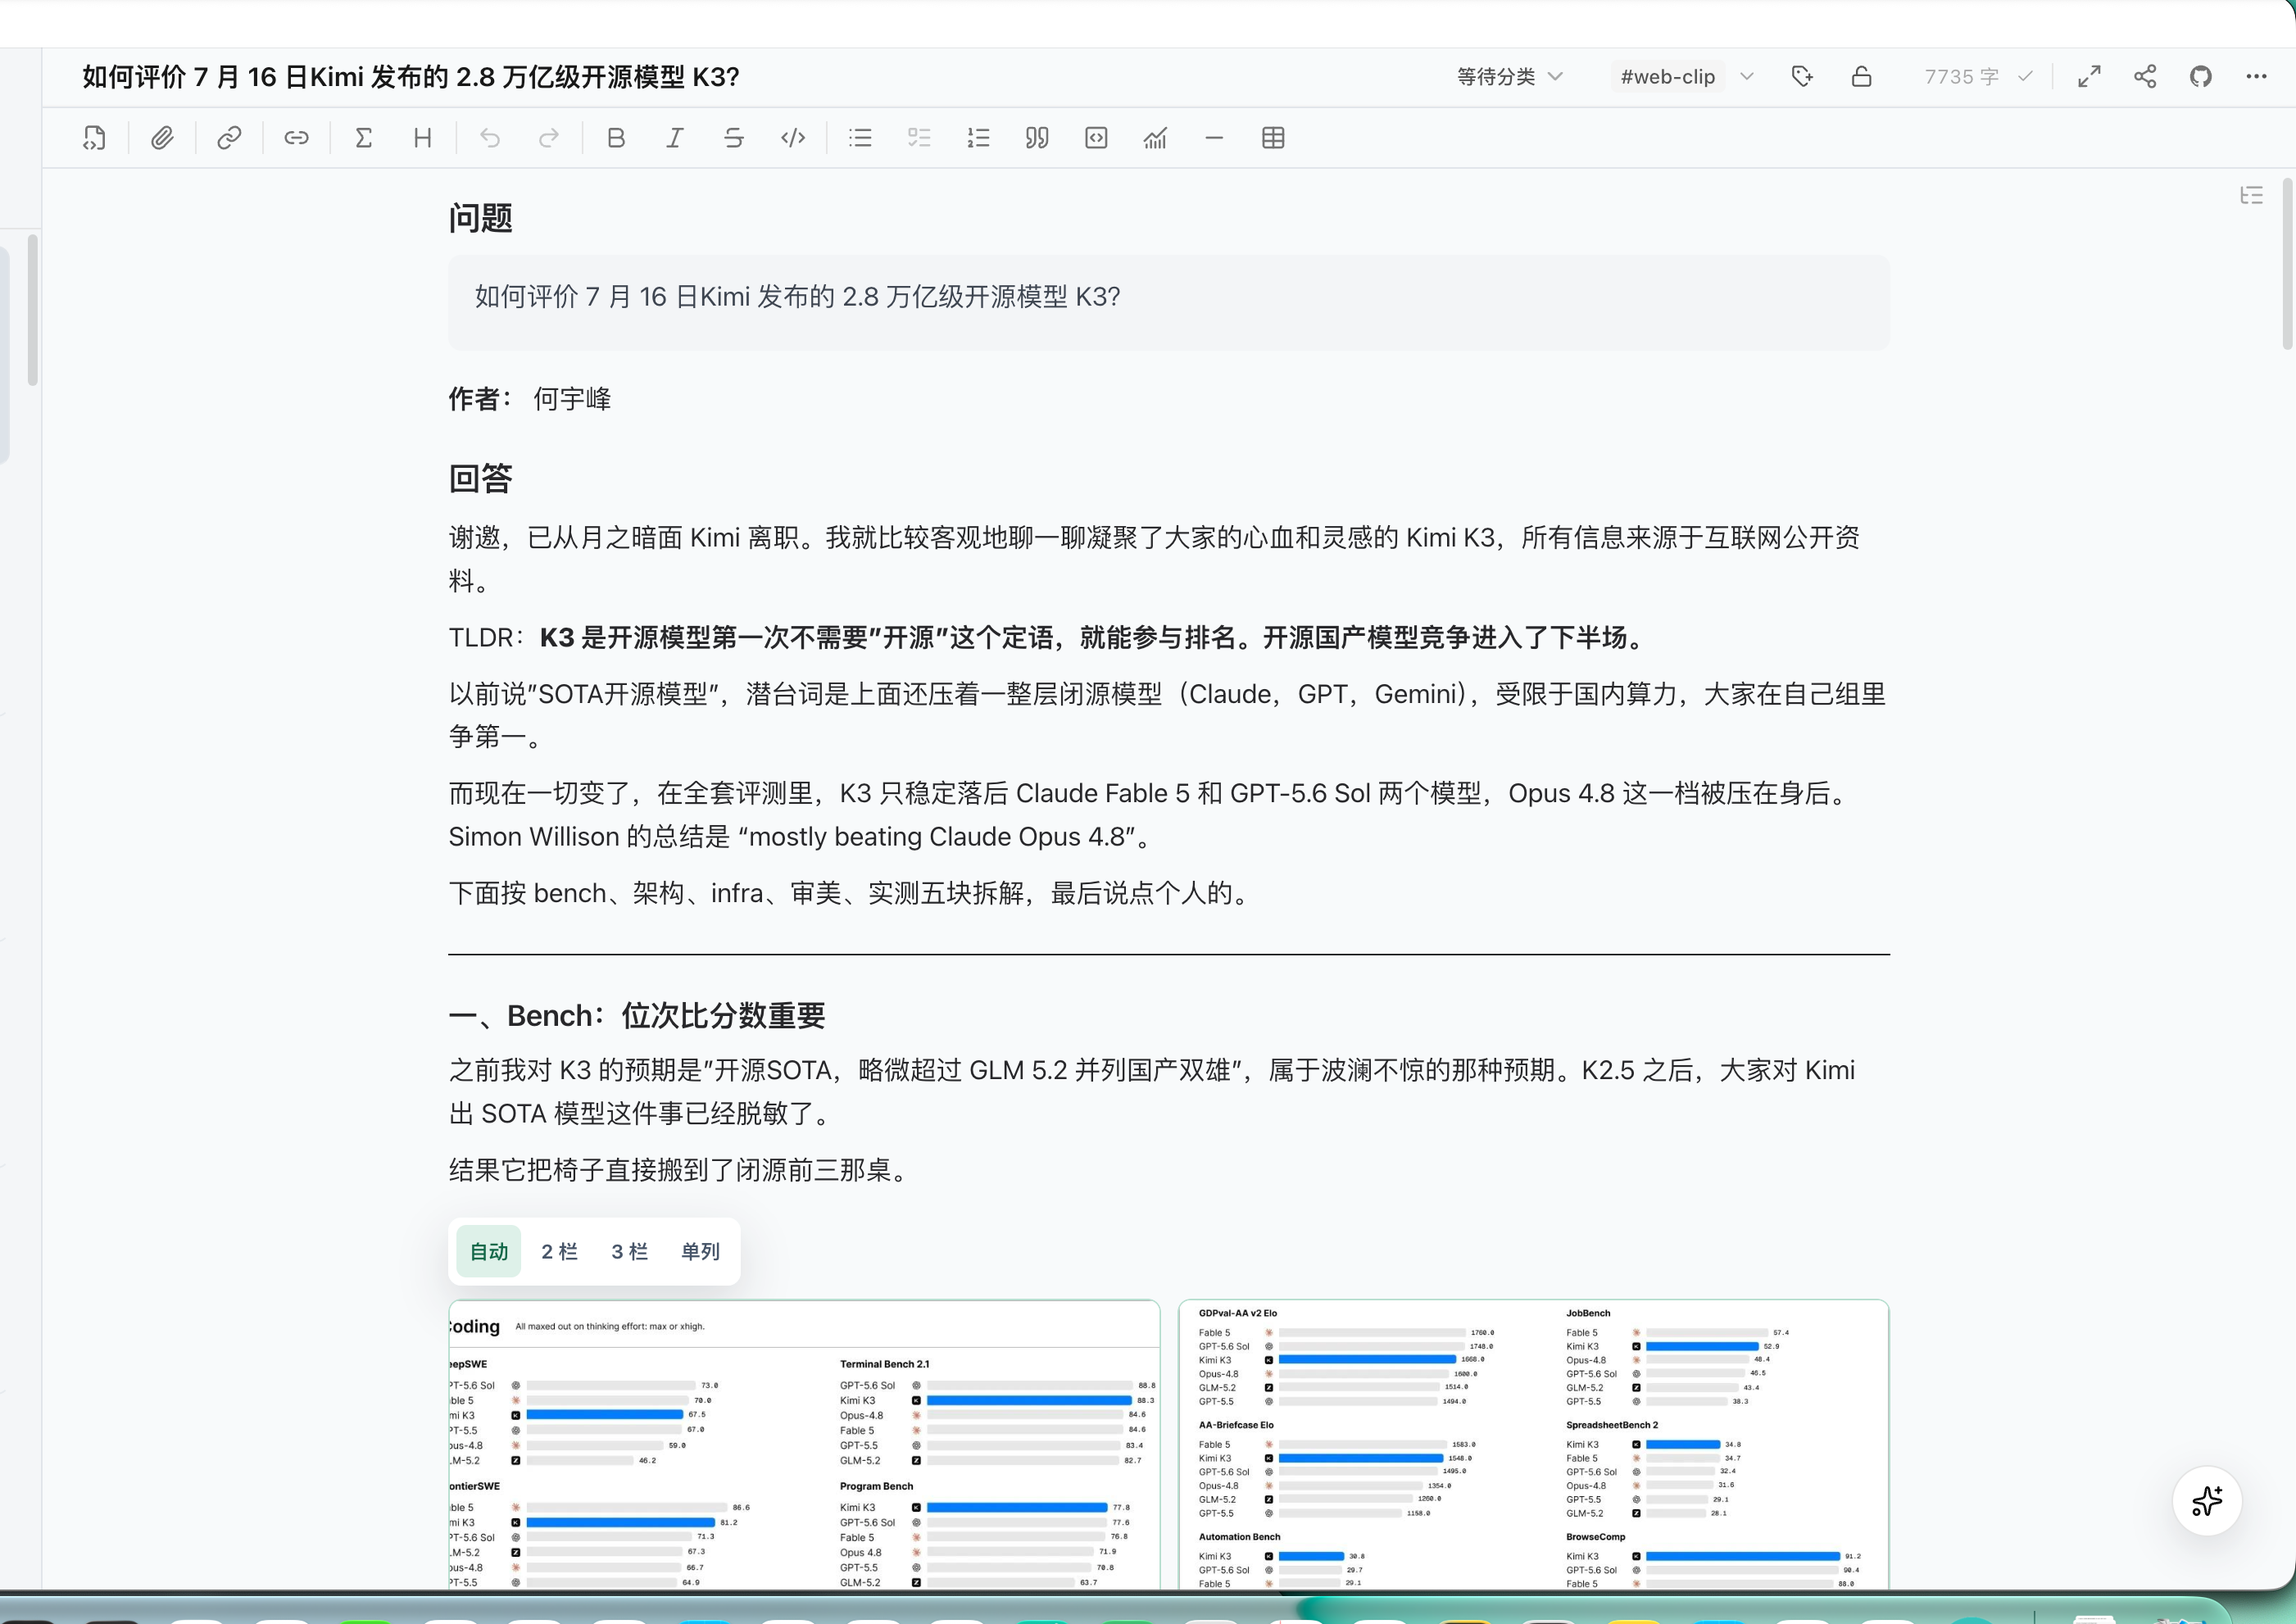The width and height of the screenshot is (2296, 1624).
Task: Expand the tag dropdown chevron
Action: (x=1747, y=77)
